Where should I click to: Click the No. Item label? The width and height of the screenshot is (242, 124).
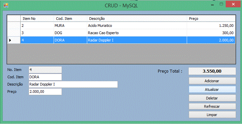pyautogui.click(x=15, y=70)
